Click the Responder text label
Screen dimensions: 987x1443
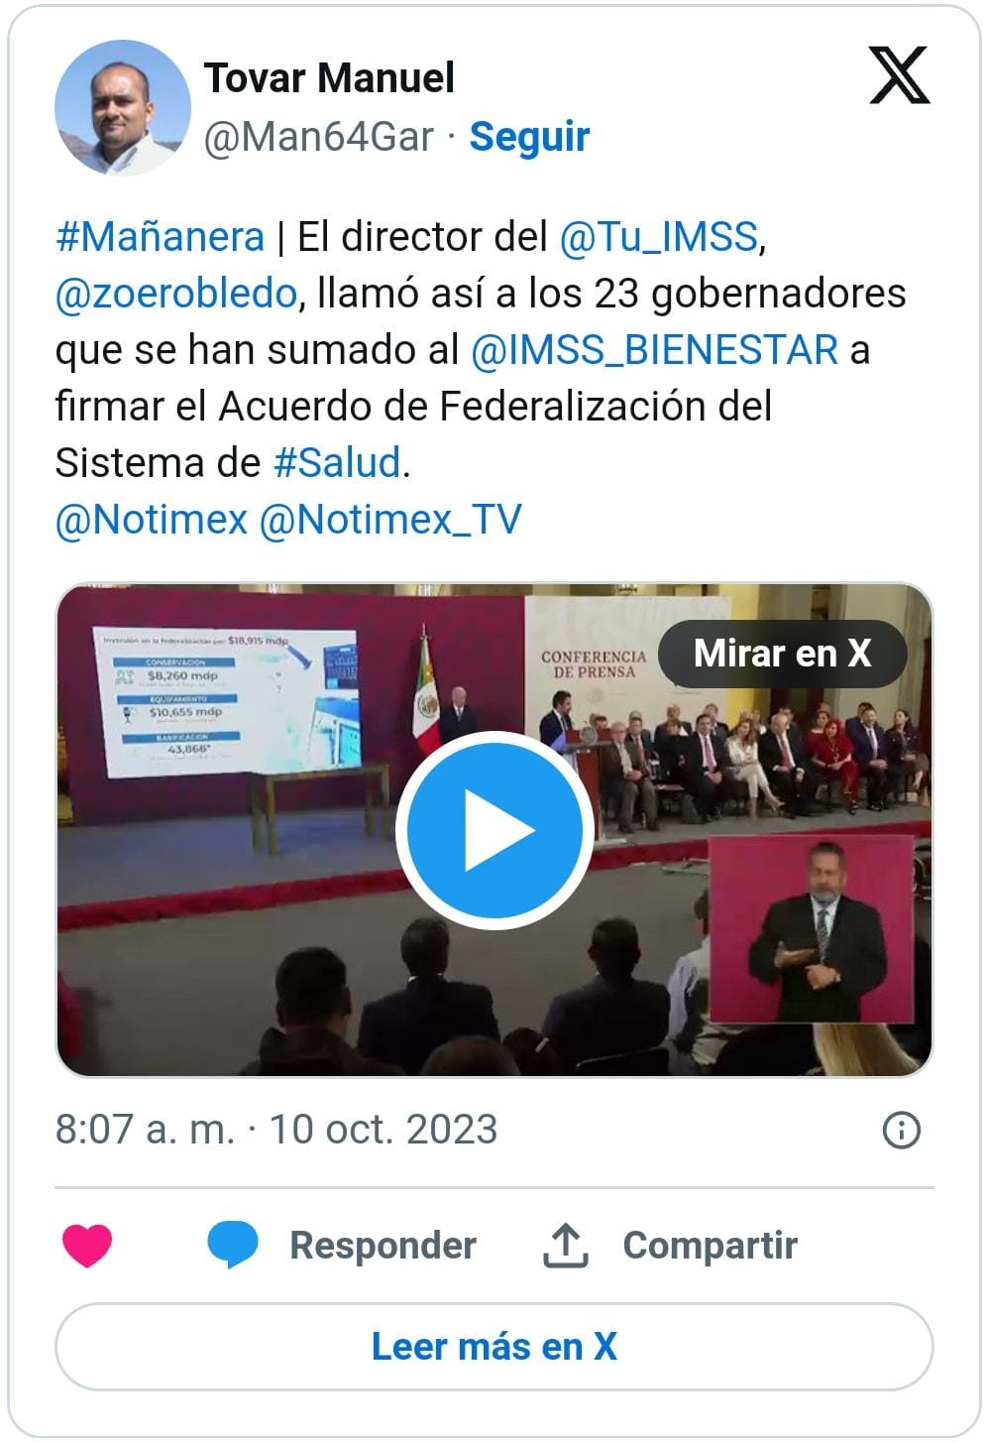(383, 1246)
